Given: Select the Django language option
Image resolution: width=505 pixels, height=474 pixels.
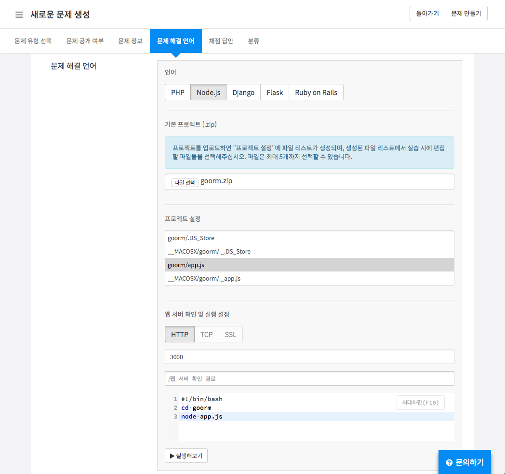Looking at the screenshot, I should point(243,92).
